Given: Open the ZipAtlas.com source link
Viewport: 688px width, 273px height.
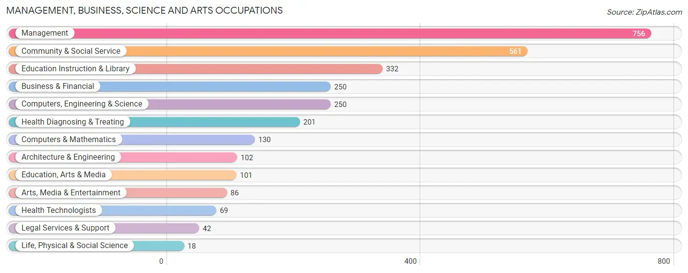Looking at the screenshot, I should point(644,12).
